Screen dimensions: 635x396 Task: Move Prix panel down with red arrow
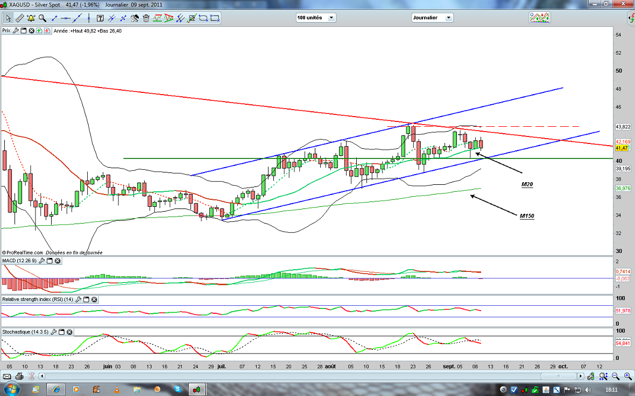click(x=47, y=31)
